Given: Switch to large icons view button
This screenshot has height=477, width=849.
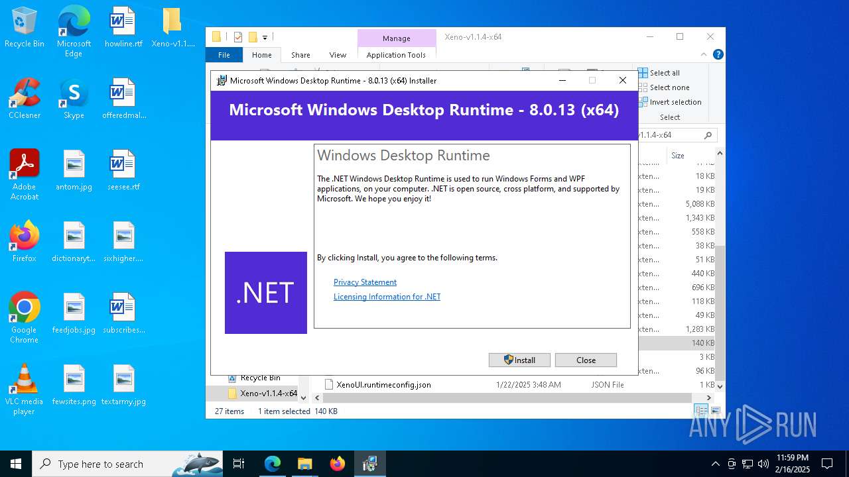Looking at the screenshot, I should (x=716, y=411).
